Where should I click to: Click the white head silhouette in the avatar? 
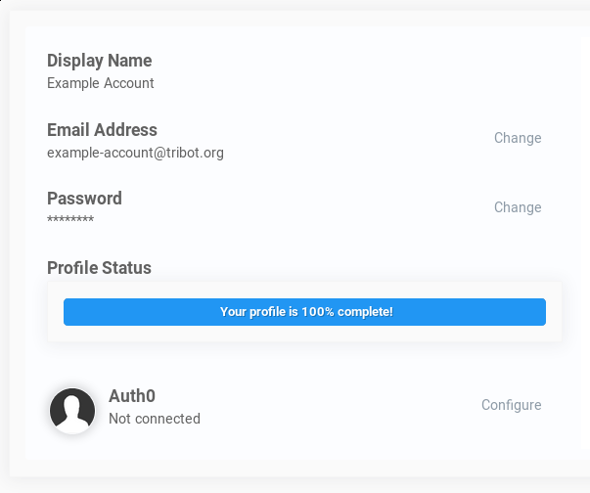[72, 416]
